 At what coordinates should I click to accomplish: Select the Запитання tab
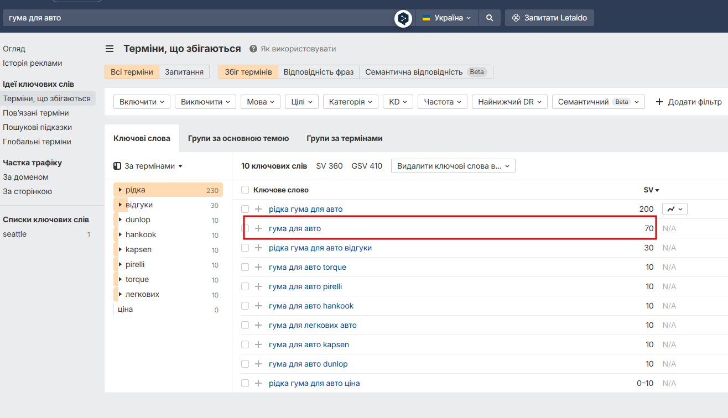tap(184, 72)
